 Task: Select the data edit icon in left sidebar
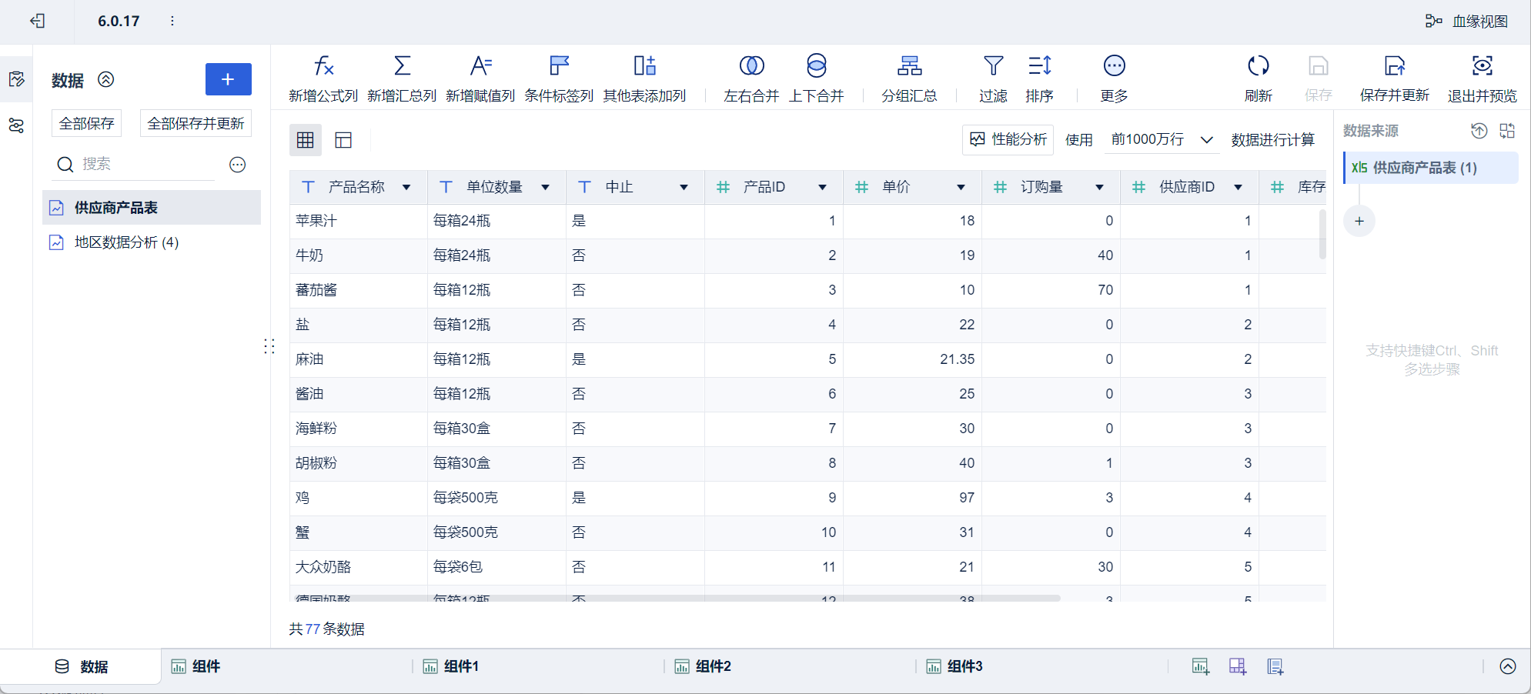pyautogui.click(x=16, y=79)
